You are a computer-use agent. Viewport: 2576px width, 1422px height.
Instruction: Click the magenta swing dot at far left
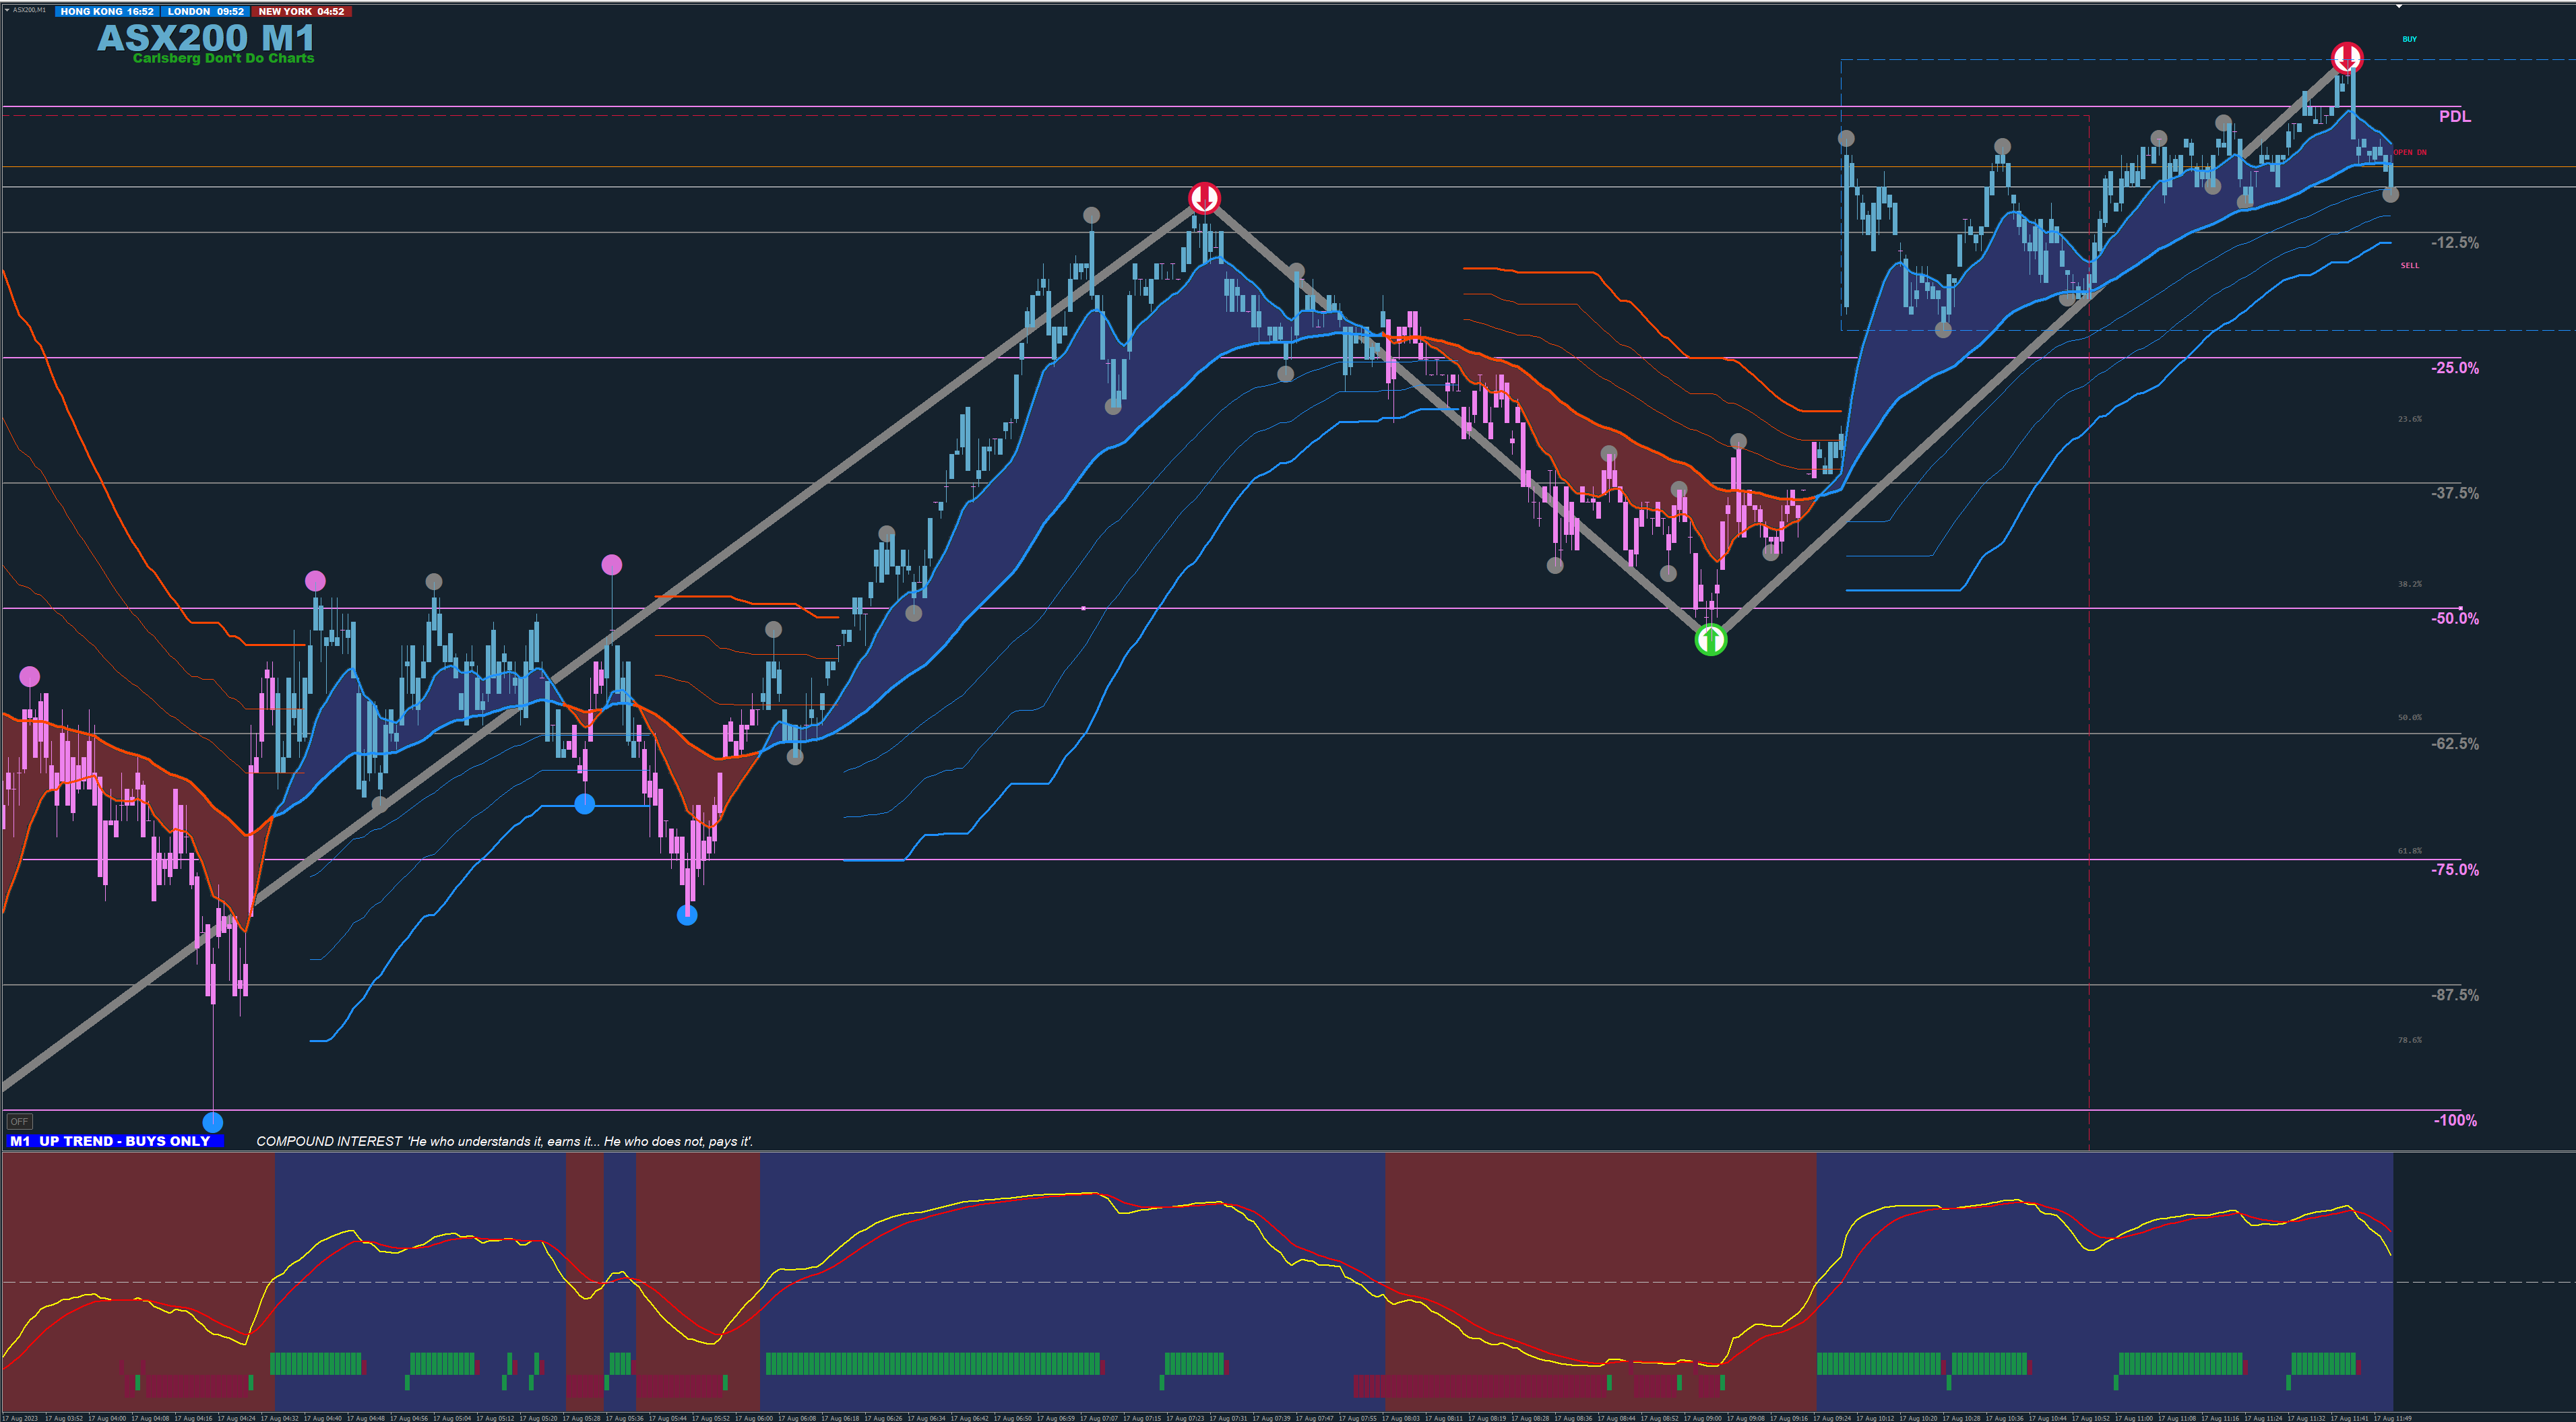tap(30, 677)
